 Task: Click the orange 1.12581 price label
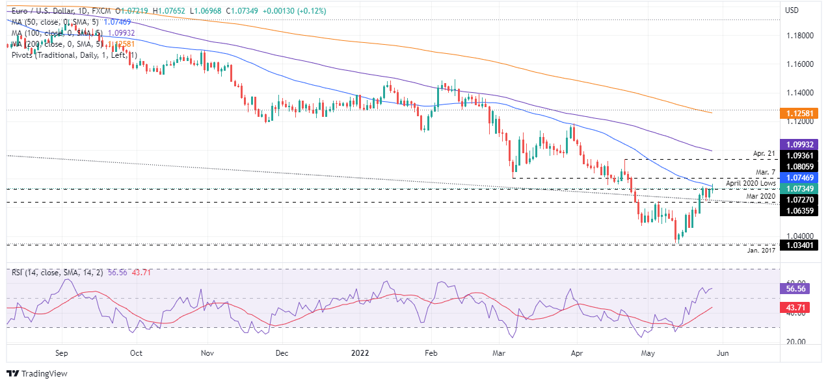point(799,113)
